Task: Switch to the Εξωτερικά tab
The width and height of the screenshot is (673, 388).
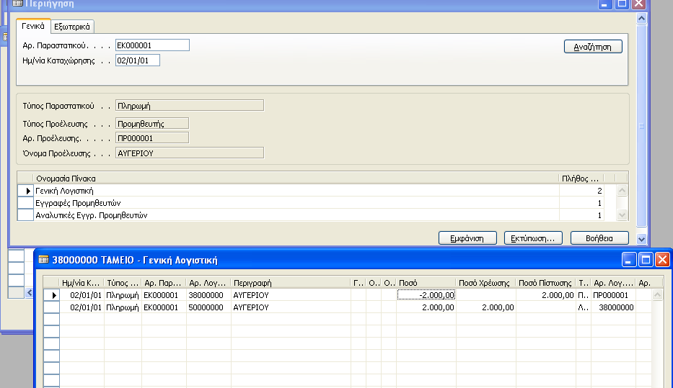Action: 72,27
